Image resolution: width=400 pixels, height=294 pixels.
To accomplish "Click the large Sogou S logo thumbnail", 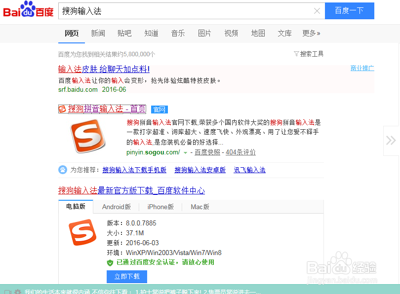I will pos(88,136).
